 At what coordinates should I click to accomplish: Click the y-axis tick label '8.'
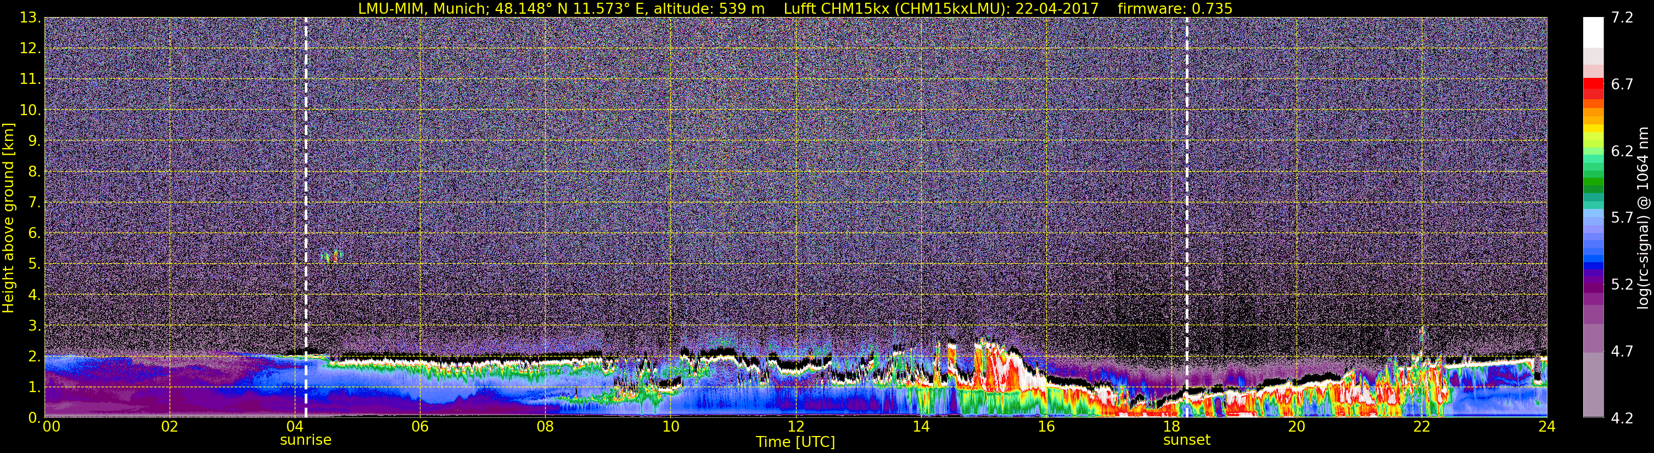coord(35,172)
